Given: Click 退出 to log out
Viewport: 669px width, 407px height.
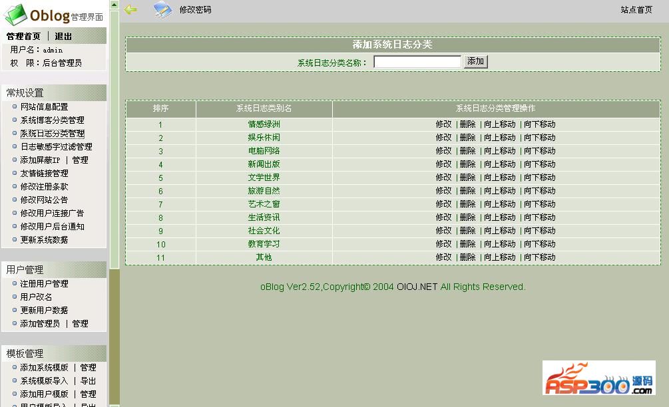Looking at the screenshot, I should click(63, 36).
